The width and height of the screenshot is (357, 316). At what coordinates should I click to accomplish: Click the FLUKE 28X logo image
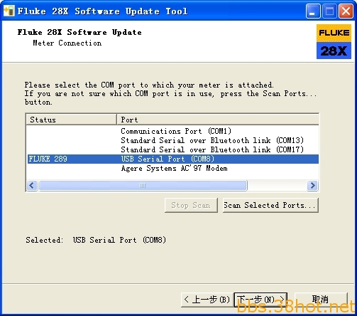point(334,41)
